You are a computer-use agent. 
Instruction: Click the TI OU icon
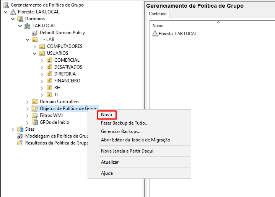[49, 95]
